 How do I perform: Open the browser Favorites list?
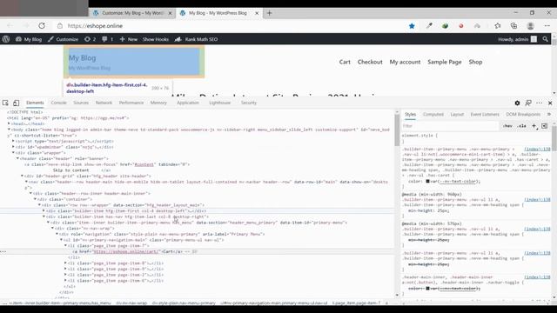point(498,26)
